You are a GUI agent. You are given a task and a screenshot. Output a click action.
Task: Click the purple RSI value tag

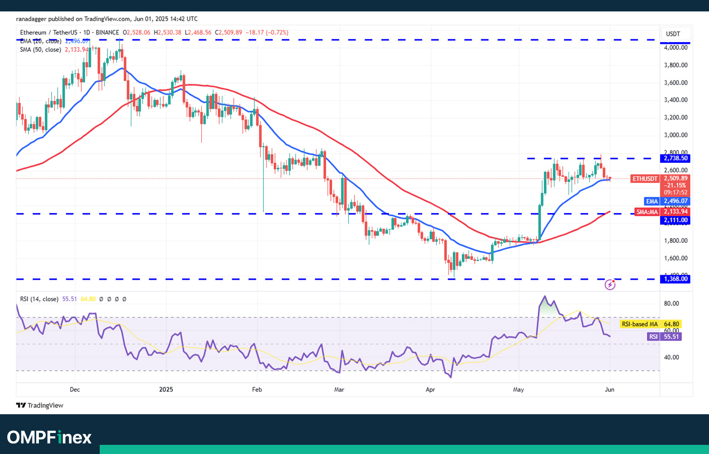pyautogui.click(x=653, y=336)
